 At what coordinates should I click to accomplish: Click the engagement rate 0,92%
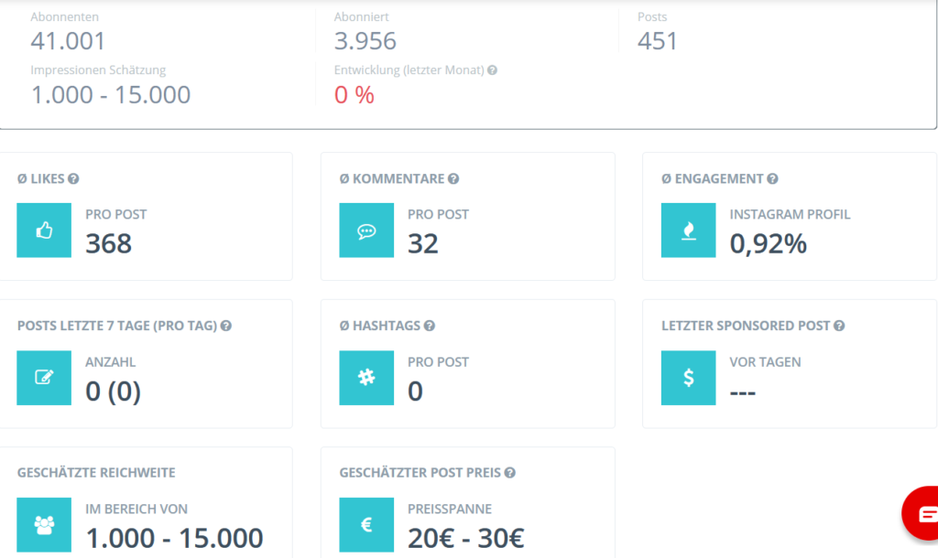click(769, 243)
